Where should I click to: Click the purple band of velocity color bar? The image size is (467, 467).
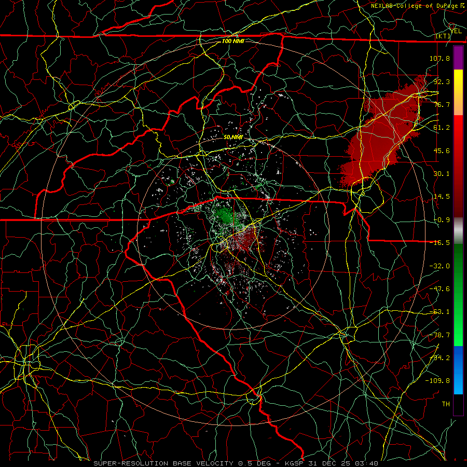pyautogui.click(x=458, y=58)
